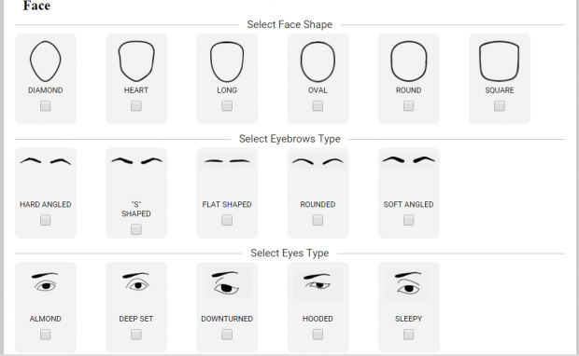Screen dimensions: 579x356
Task: Select the Rounded eyebrows drawing
Action: pos(318,161)
